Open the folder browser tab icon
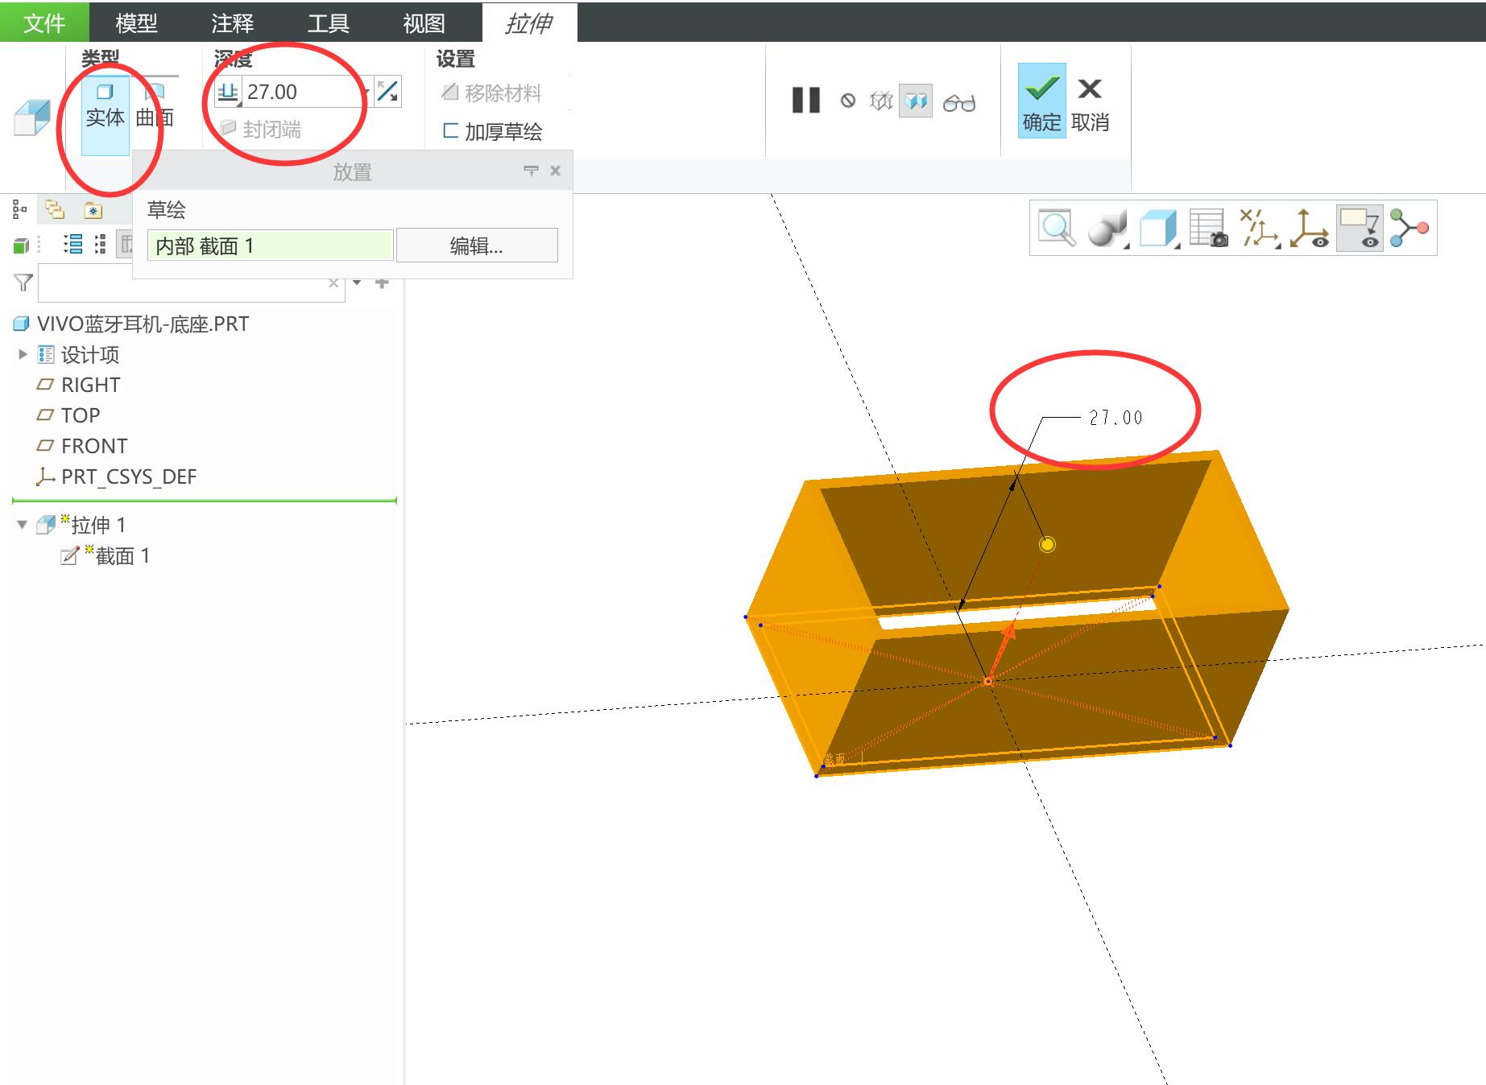 tap(55, 210)
